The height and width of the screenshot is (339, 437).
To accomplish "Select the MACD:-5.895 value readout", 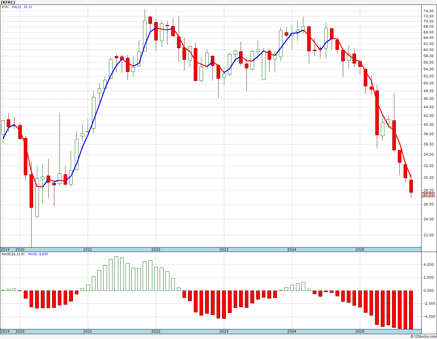I will click(38, 254).
